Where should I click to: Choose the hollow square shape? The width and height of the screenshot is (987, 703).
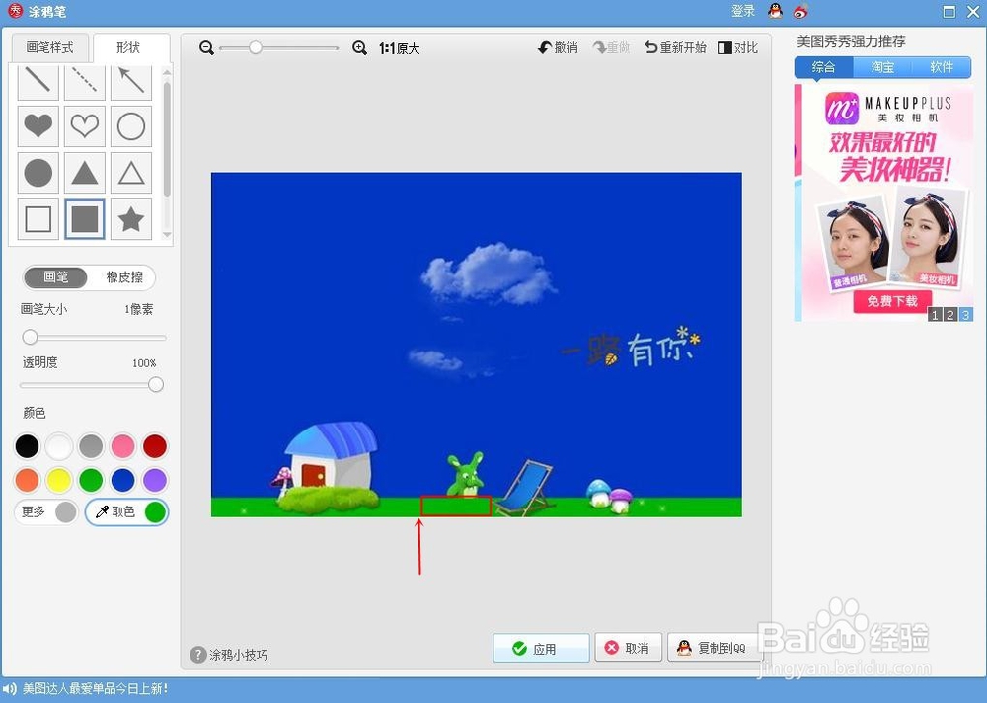[38, 219]
